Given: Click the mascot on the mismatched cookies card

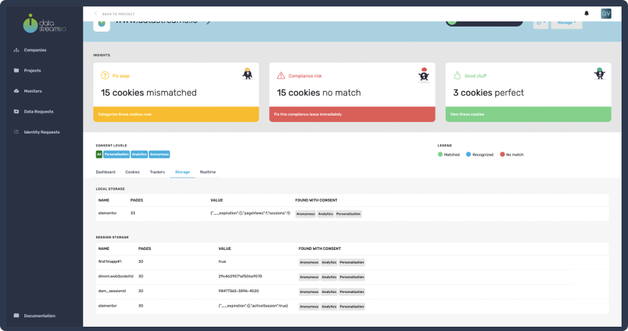Looking at the screenshot, I should tap(248, 74).
